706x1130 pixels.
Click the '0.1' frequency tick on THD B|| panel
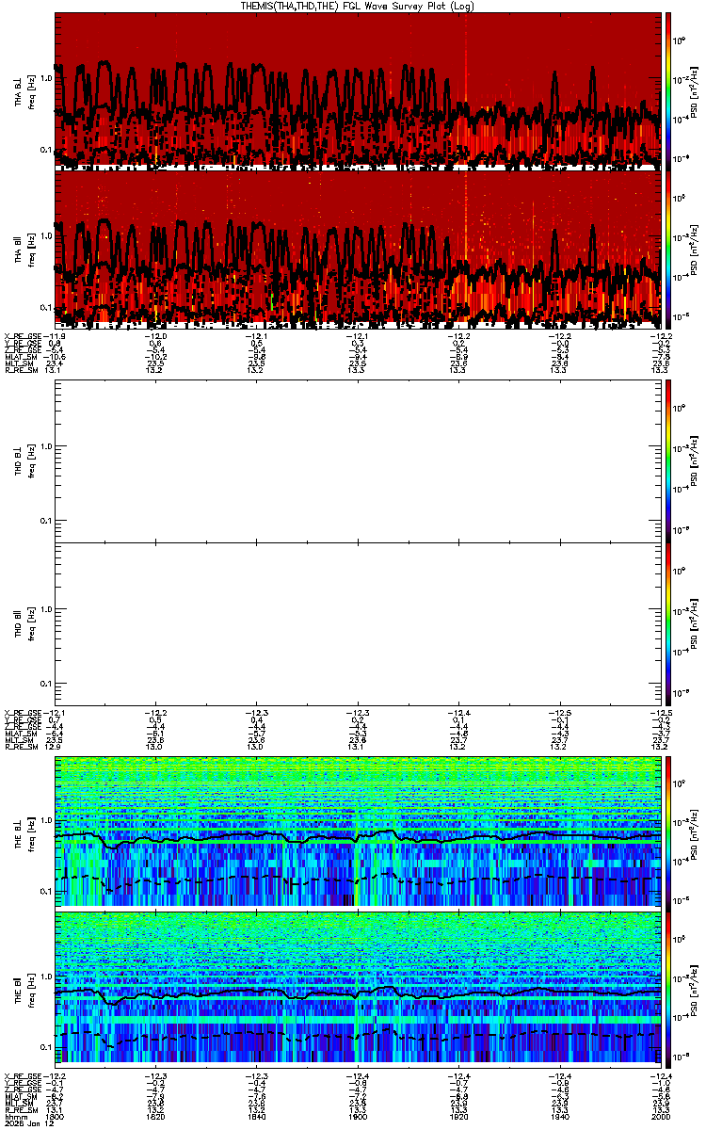[45, 684]
